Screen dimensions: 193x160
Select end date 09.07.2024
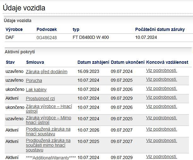click(122, 71)
